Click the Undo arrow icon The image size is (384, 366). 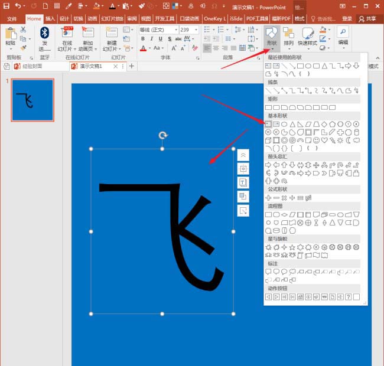point(18,6)
